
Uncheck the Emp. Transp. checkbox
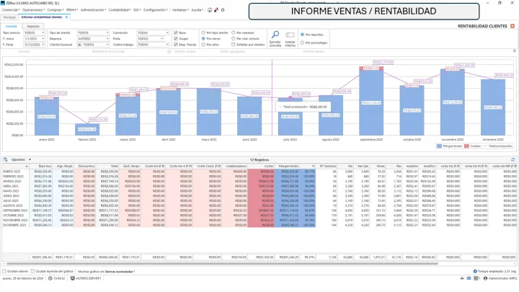coord(177,45)
